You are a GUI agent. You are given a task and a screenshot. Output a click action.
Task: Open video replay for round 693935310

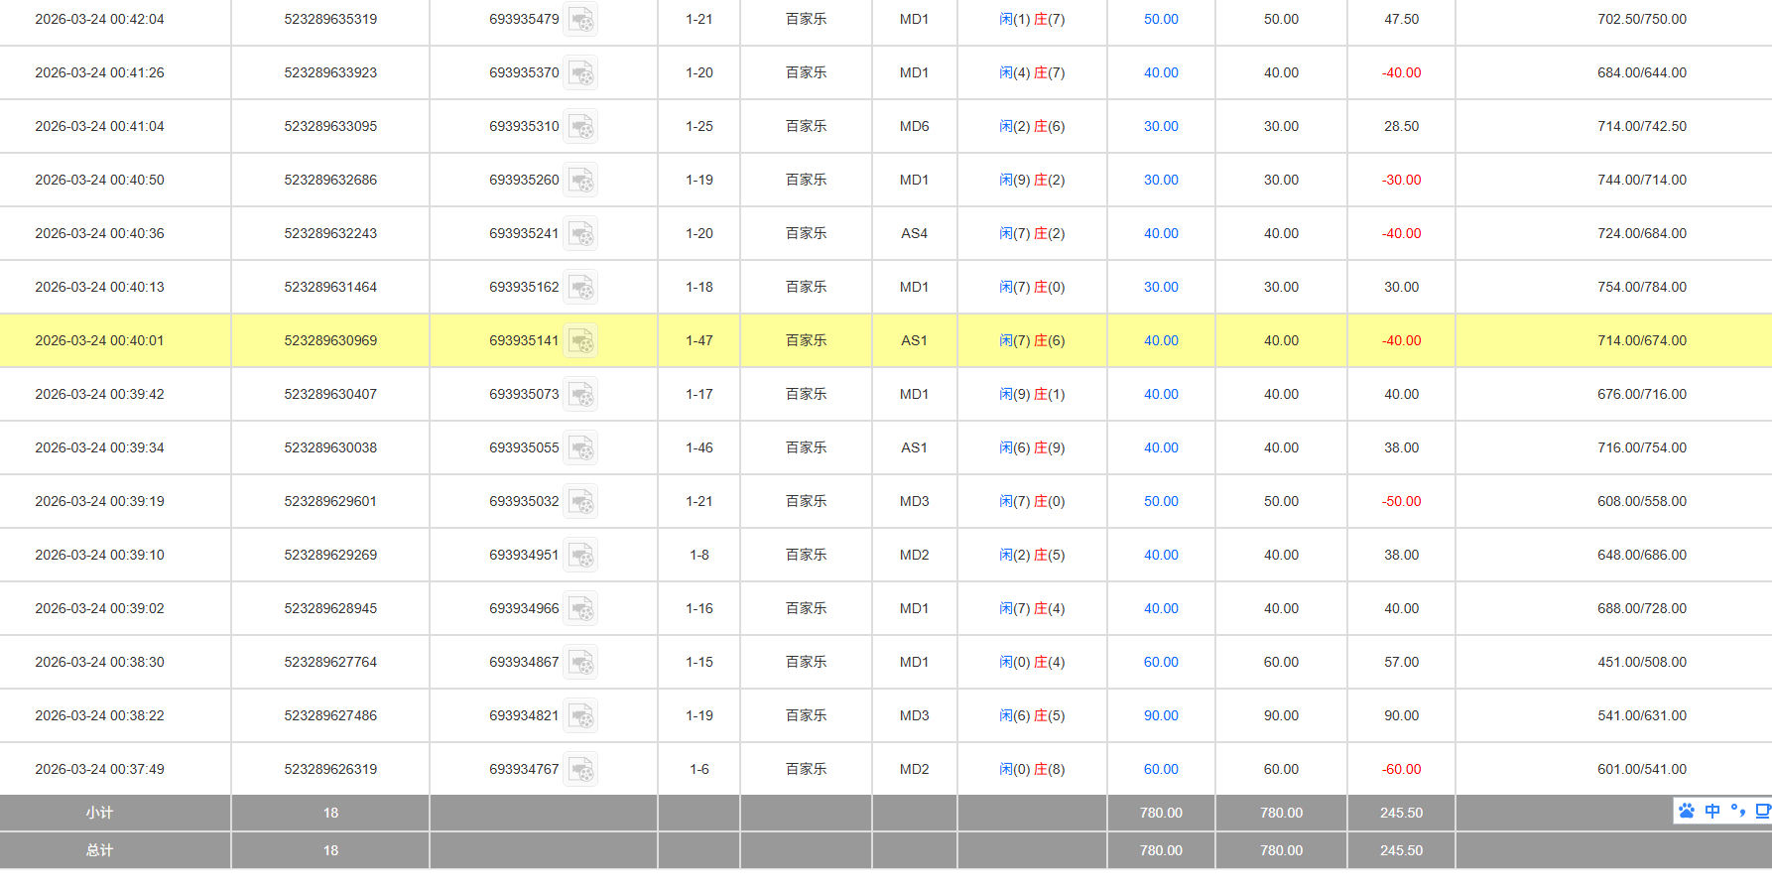tap(580, 127)
